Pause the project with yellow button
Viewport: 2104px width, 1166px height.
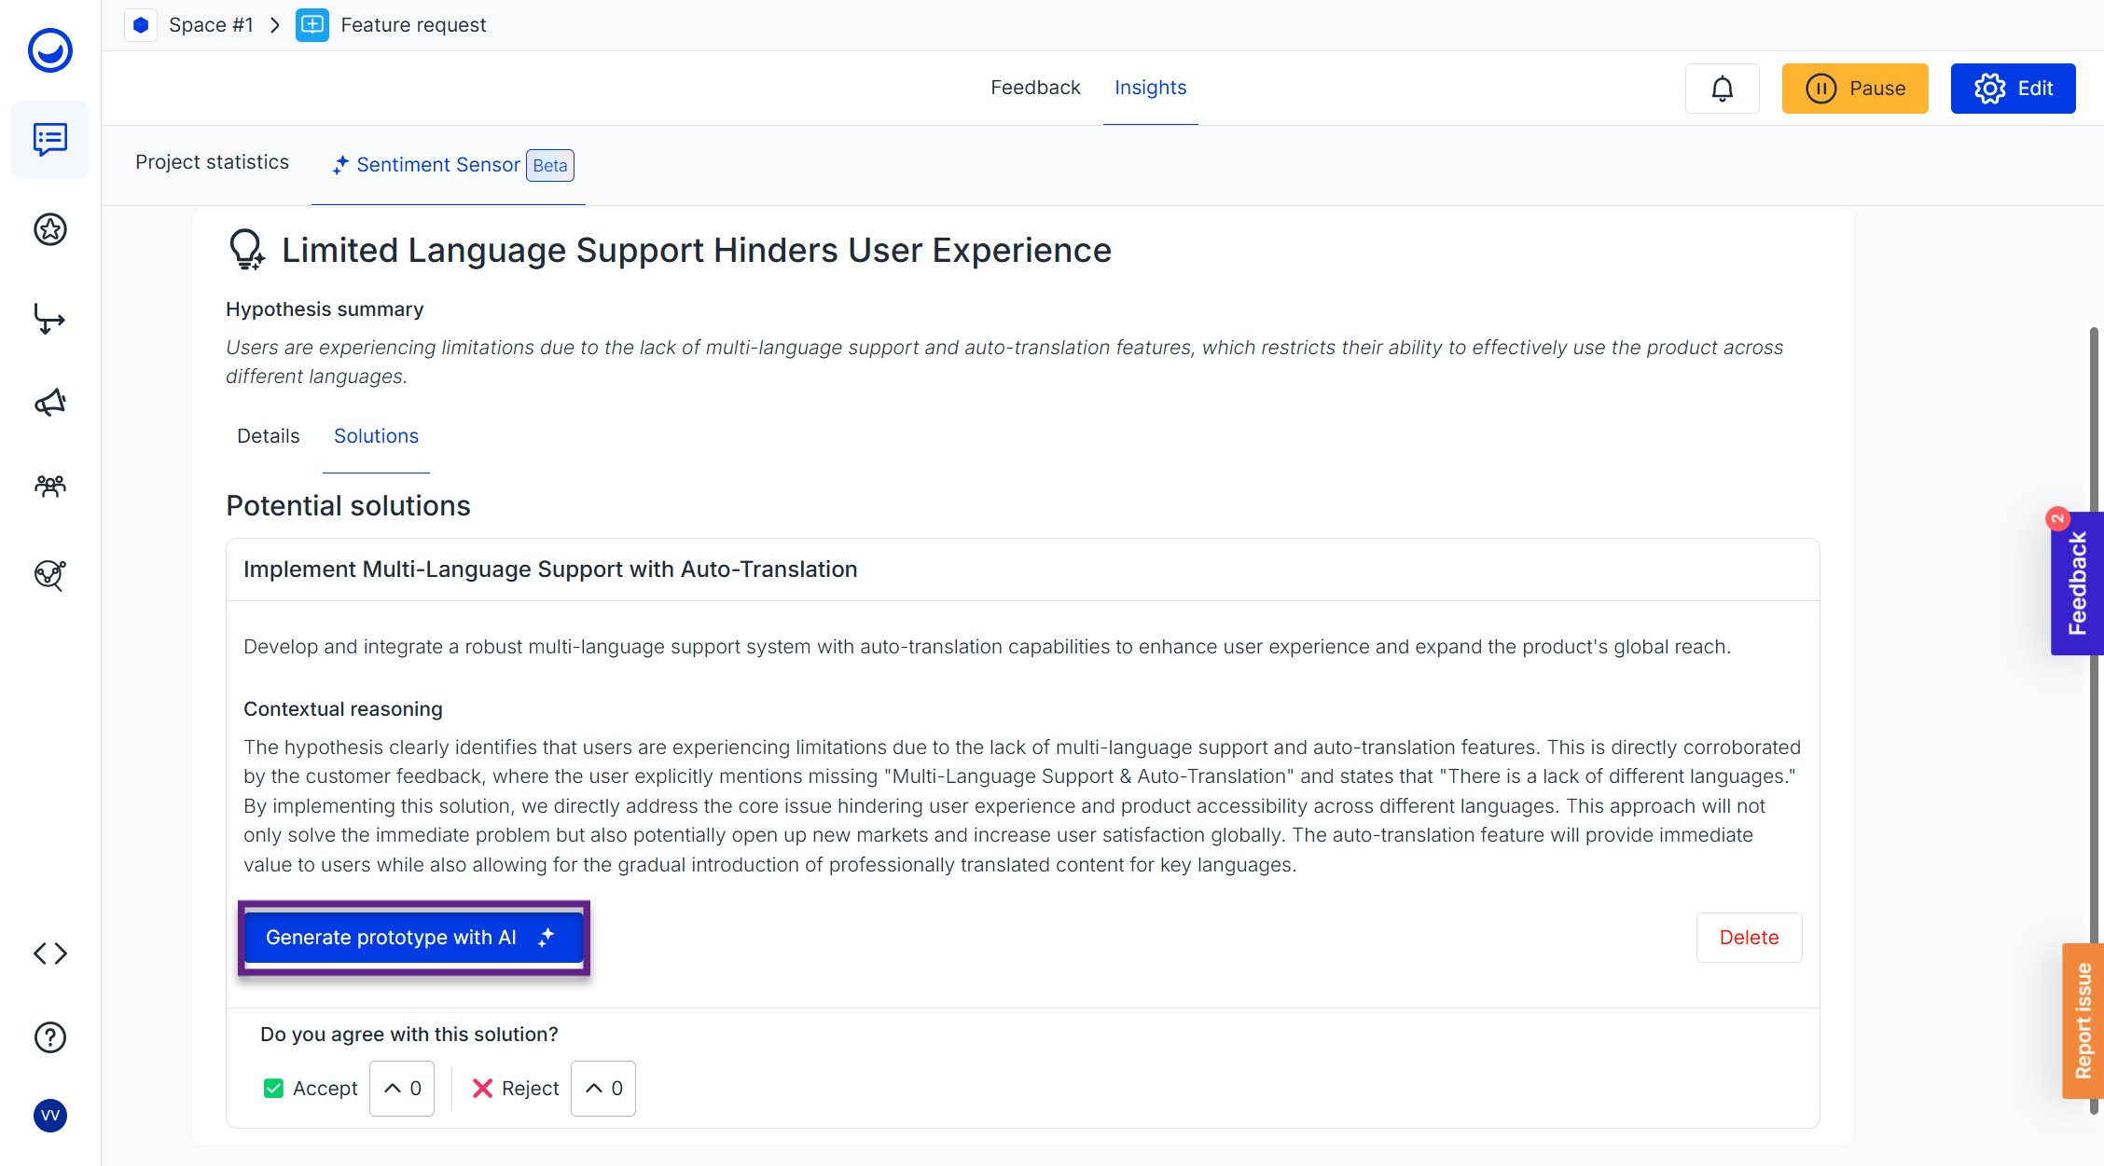coord(1855,89)
